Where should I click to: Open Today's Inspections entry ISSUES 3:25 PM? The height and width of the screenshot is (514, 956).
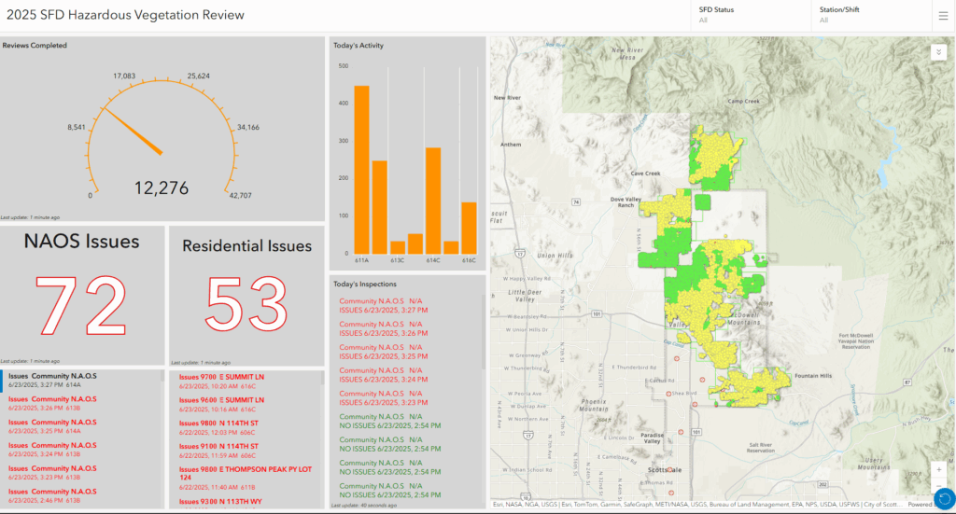tap(407, 352)
